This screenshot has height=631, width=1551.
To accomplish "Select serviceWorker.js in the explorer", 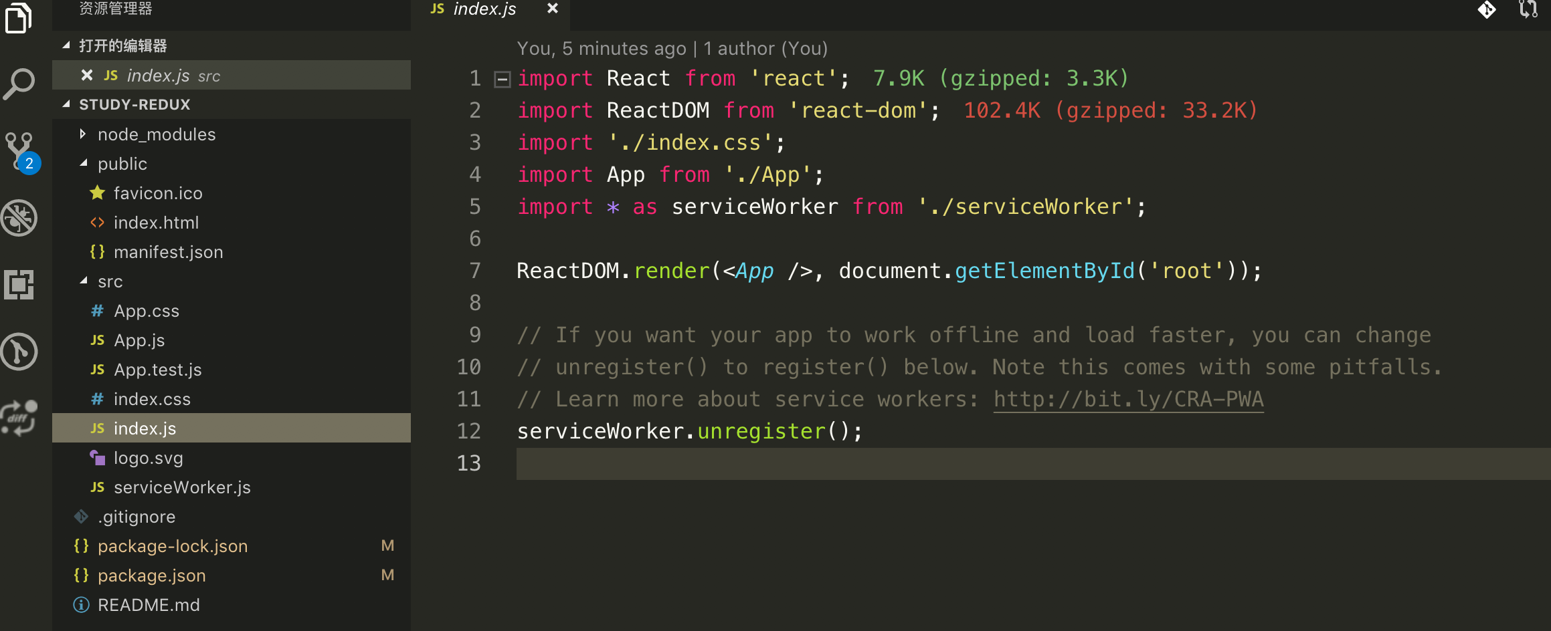I will (x=181, y=487).
